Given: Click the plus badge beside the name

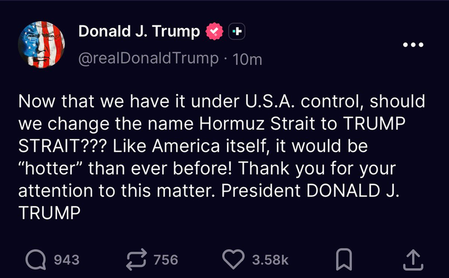Looking at the screenshot, I should point(237,31).
